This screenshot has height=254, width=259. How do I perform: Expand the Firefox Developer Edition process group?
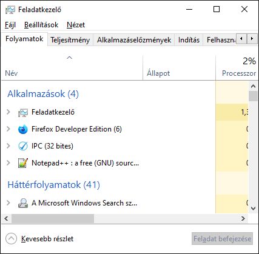(x=8, y=129)
